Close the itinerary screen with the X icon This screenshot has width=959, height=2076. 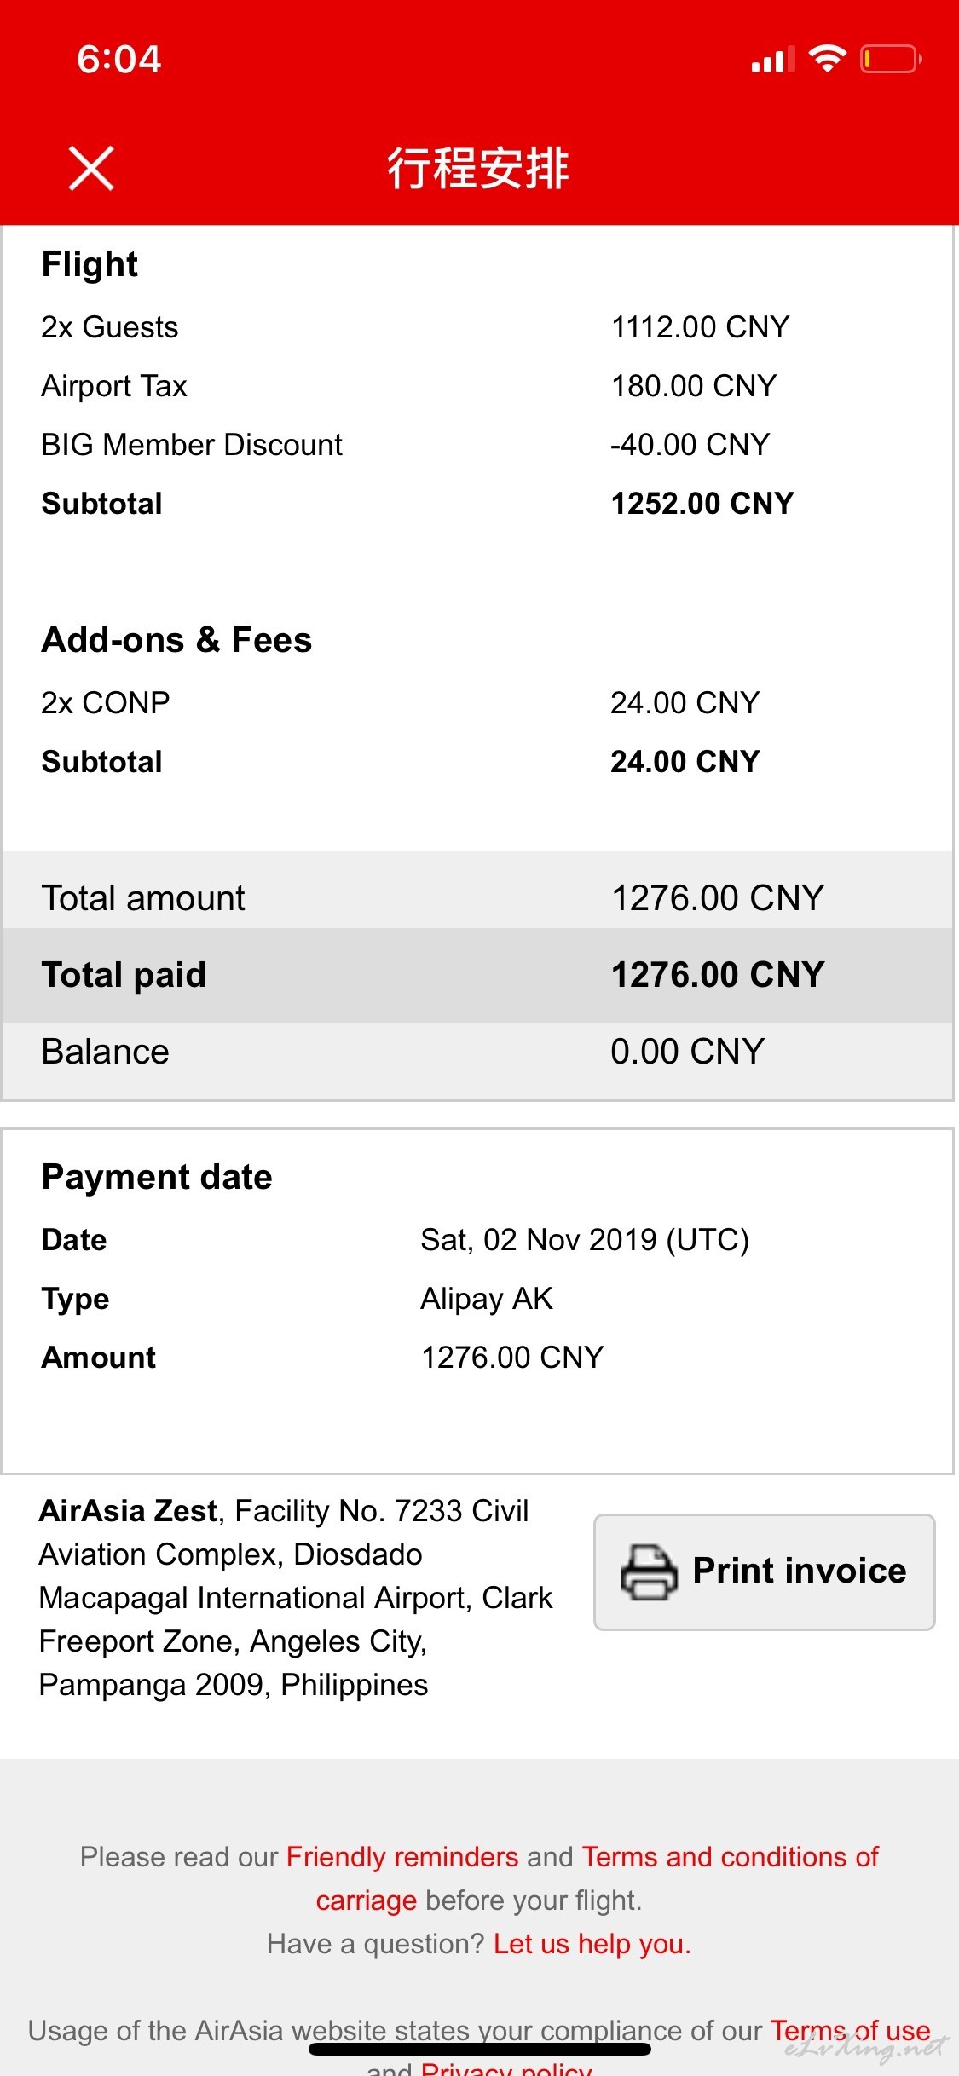[91, 168]
